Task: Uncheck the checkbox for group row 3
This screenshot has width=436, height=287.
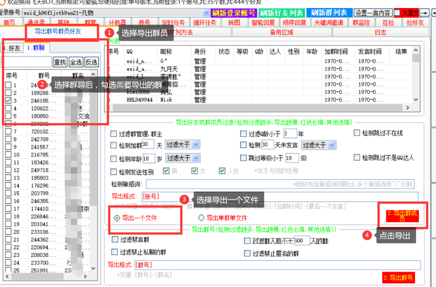Action: (x=8, y=100)
